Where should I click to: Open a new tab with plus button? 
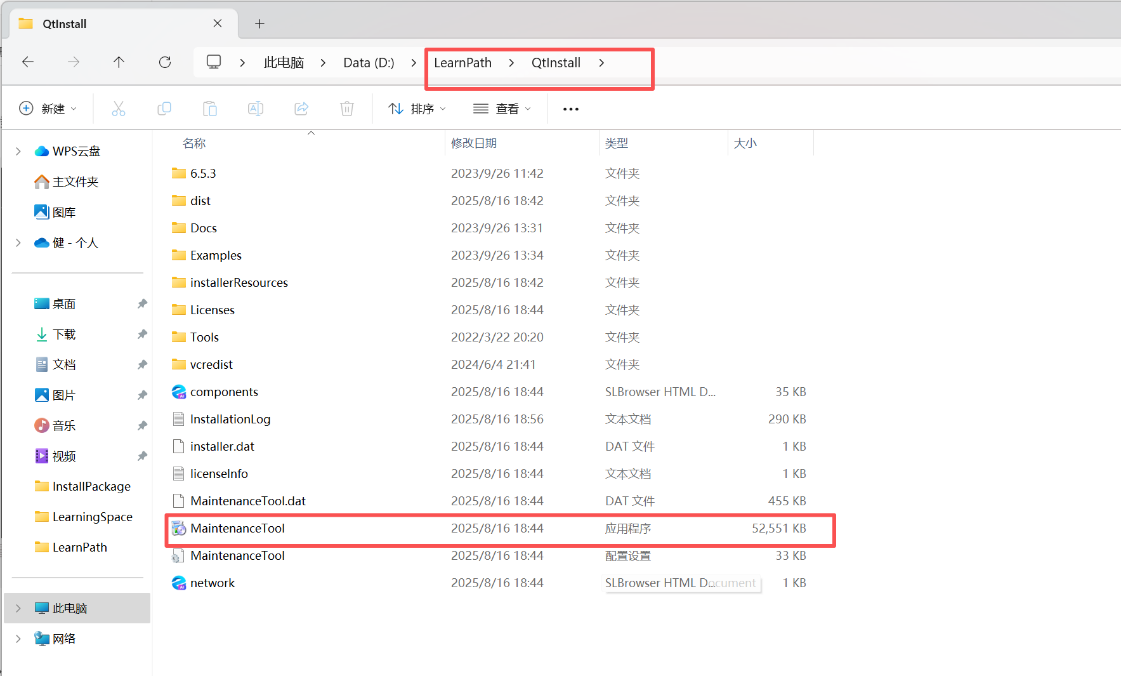pos(259,23)
